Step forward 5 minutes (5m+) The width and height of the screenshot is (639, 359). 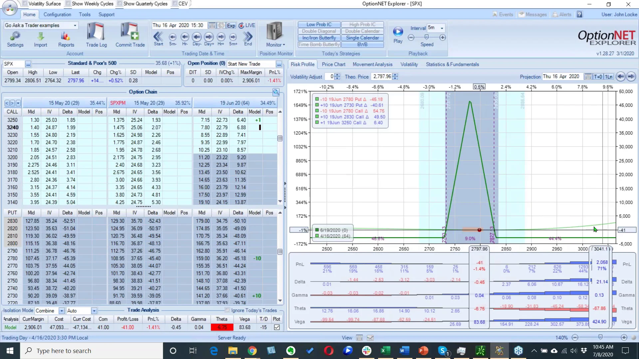tap(233, 39)
